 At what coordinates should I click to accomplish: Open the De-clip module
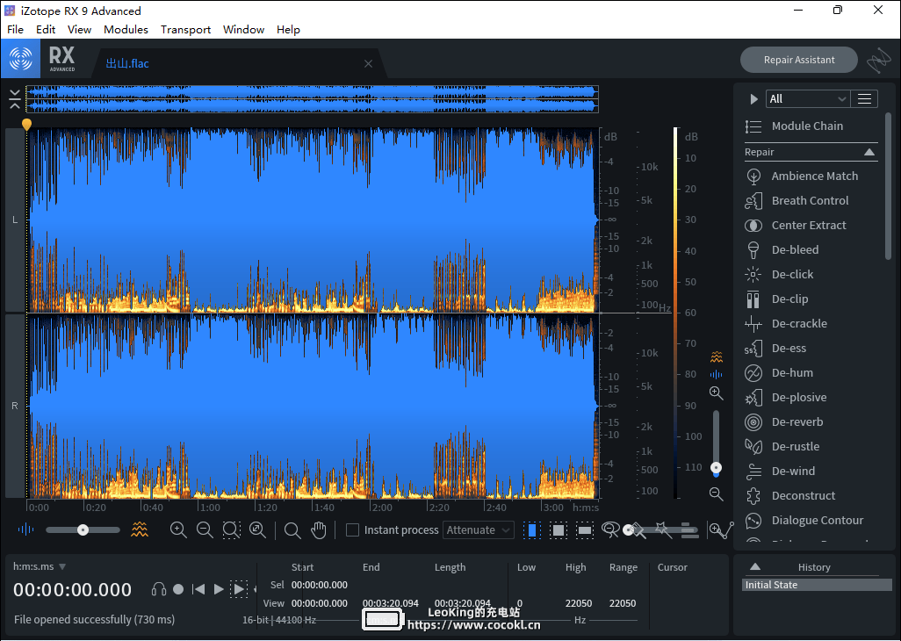pos(777,299)
